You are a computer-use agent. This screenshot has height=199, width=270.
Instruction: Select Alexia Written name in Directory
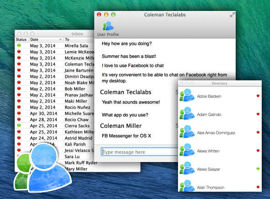point(208,151)
